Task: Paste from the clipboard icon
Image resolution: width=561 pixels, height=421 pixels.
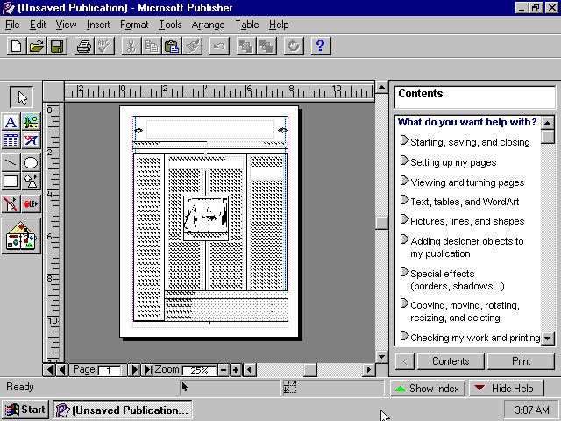Action: (172, 46)
